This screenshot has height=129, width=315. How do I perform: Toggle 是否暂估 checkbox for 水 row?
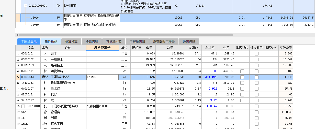click(x=242, y=100)
